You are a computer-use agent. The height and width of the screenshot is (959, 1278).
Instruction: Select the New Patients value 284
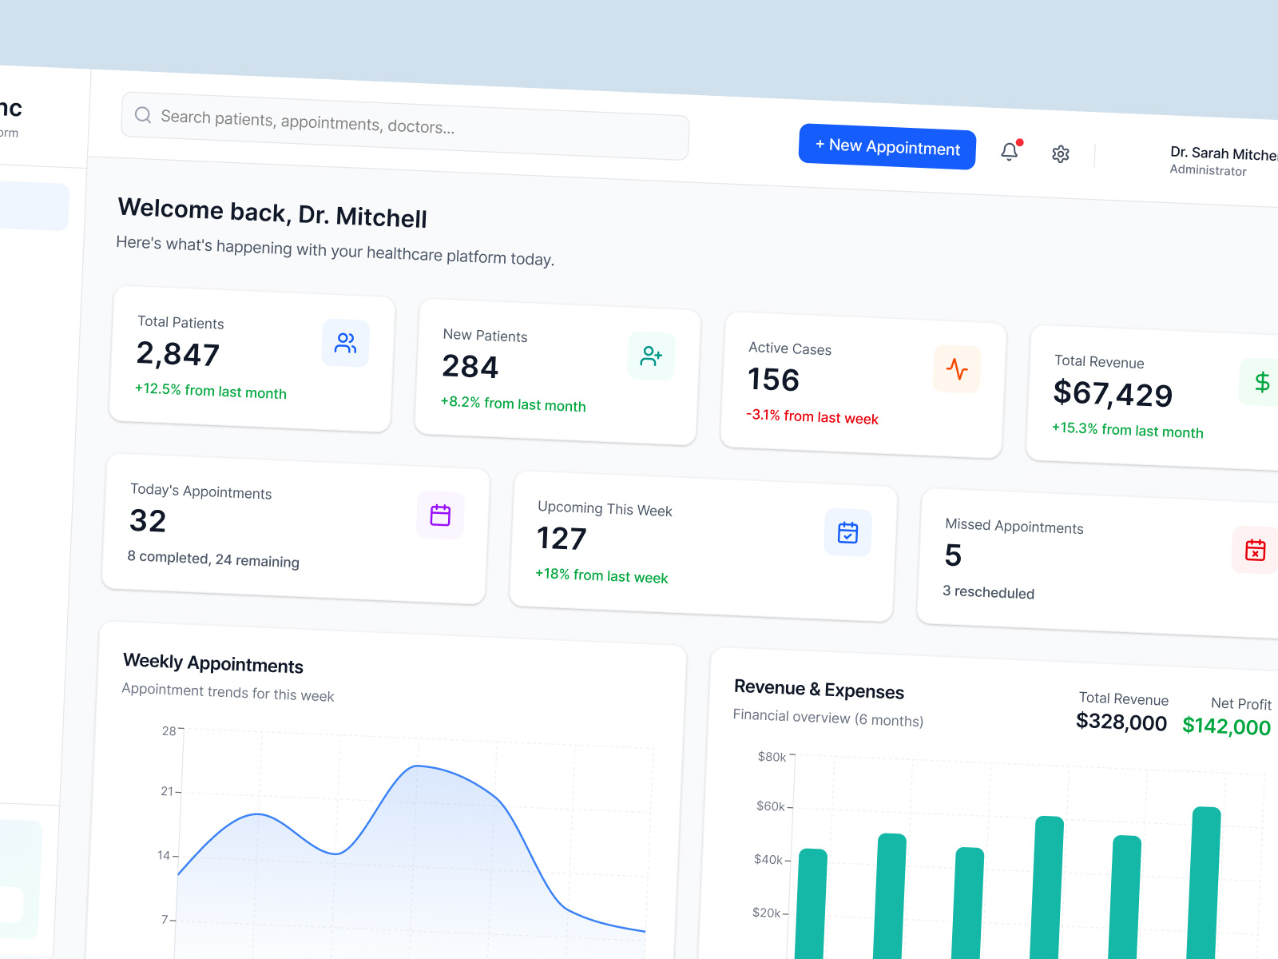tap(470, 367)
